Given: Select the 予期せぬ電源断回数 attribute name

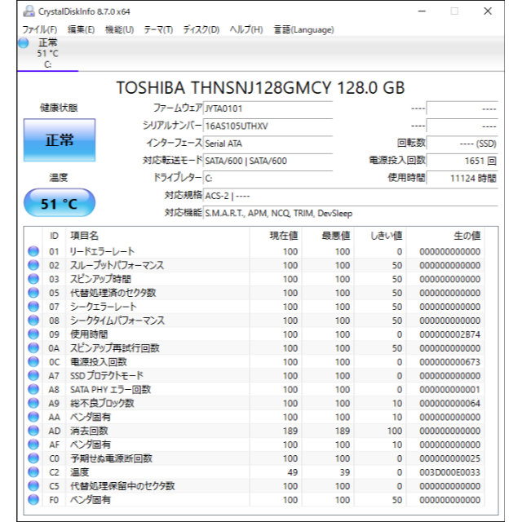Looking at the screenshot, I should click(111, 458).
